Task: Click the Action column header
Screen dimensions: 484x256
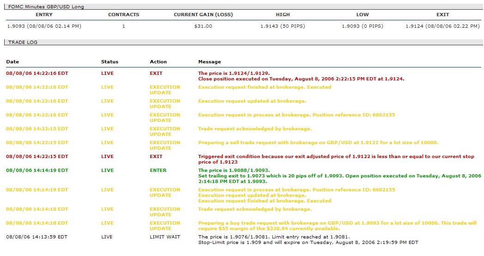Action: [x=158, y=61]
